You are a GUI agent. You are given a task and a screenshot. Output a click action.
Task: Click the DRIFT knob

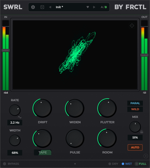42,108
